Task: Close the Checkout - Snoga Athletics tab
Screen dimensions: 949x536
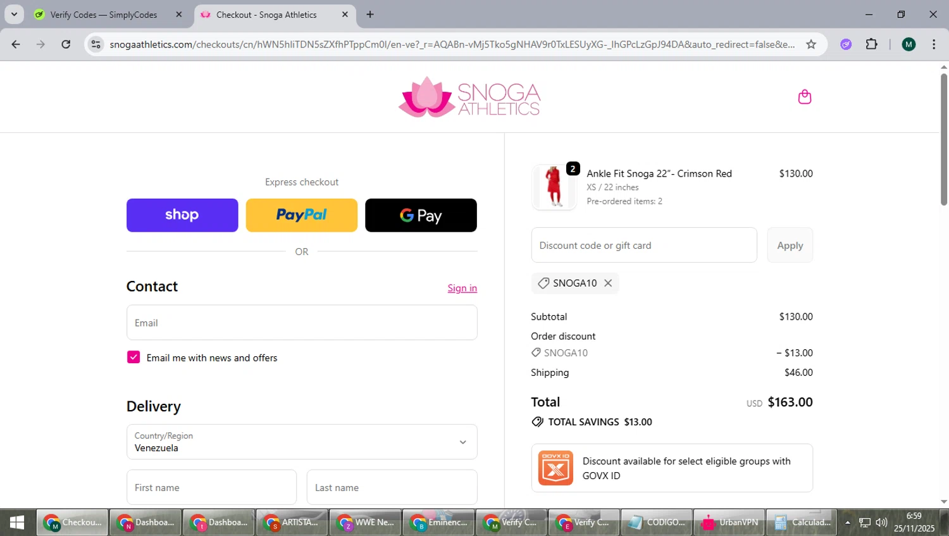Action: click(x=345, y=15)
